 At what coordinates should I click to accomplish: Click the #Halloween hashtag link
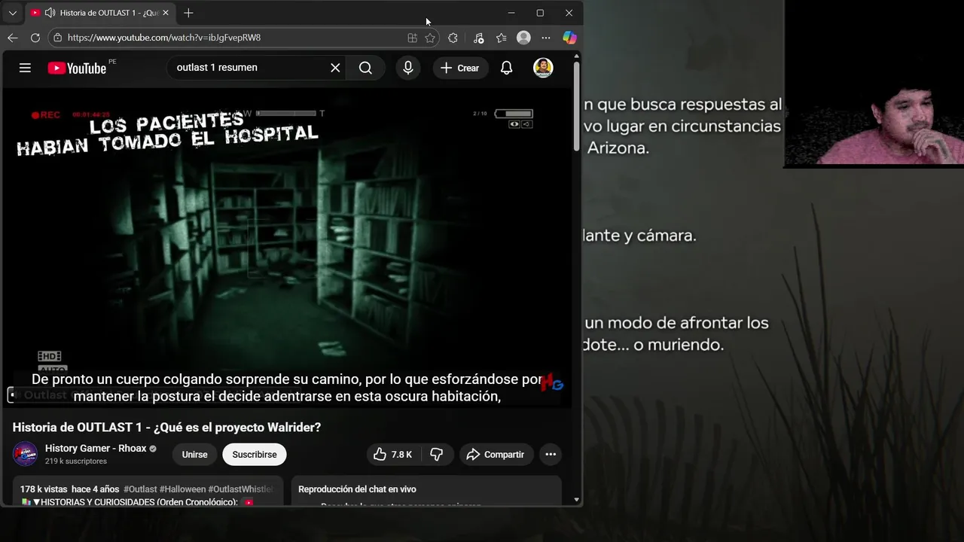pyautogui.click(x=182, y=489)
